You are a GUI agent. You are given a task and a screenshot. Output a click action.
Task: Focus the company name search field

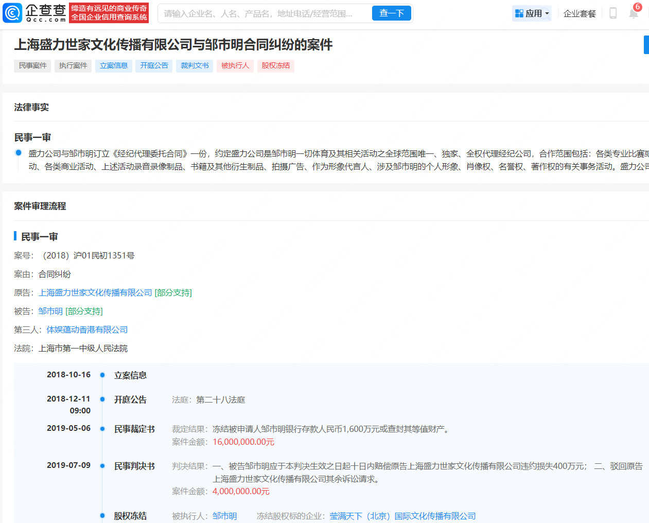(265, 13)
